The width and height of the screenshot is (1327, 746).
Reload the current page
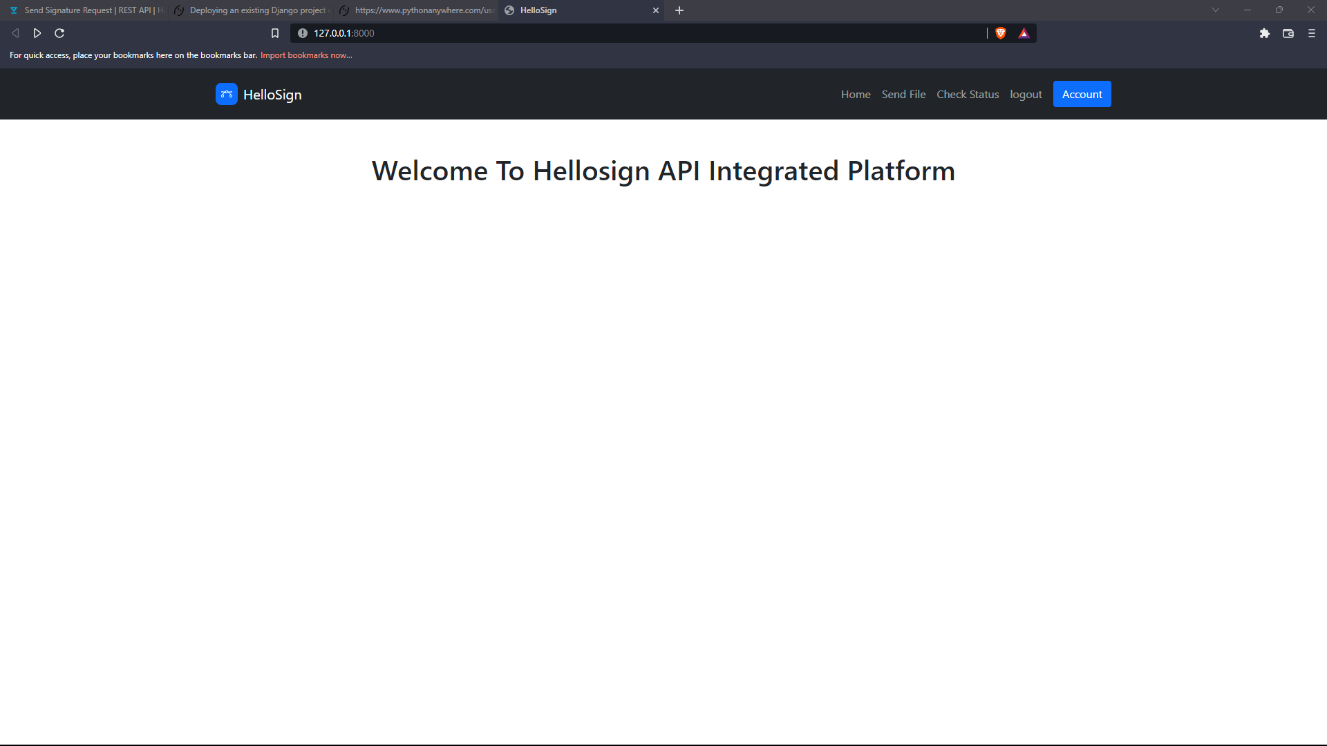[59, 33]
